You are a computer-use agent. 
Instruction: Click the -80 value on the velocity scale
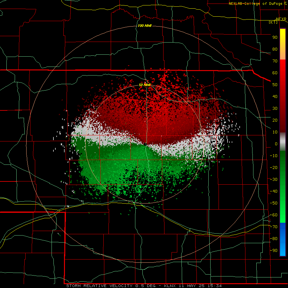274,239
